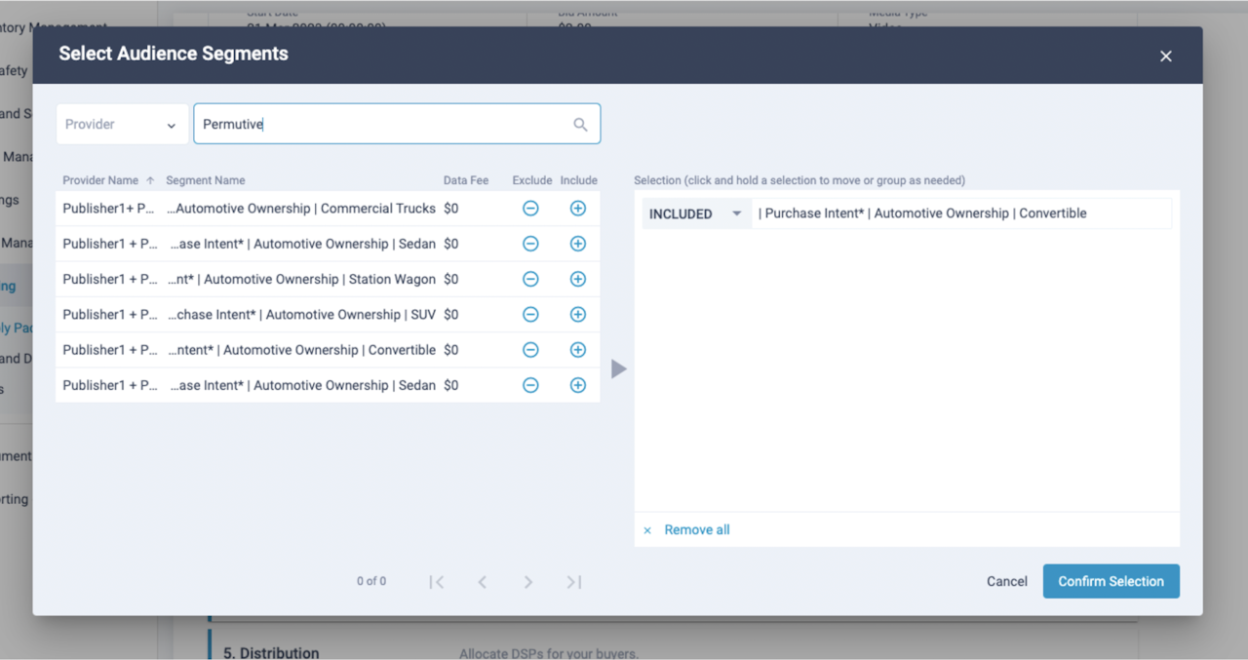Jump to last results page
The image size is (1248, 660).
coord(574,582)
